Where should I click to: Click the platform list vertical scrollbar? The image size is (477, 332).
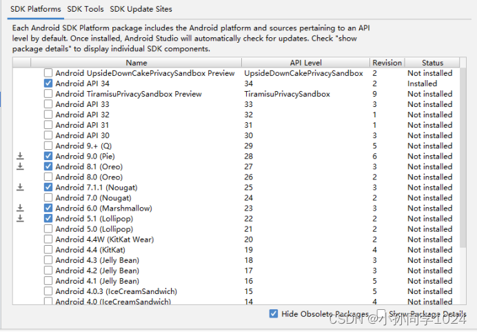point(463,158)
